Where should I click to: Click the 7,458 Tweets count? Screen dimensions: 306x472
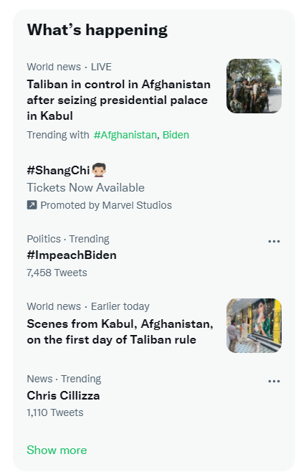57,273
